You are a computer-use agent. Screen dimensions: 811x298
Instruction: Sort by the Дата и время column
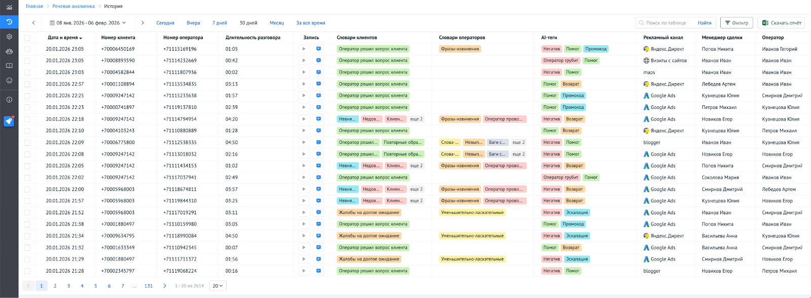pyautogui.click(x=64, y=38)
